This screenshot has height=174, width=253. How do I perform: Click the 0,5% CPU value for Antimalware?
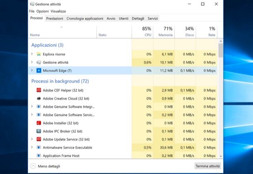(x=148, y=147)
